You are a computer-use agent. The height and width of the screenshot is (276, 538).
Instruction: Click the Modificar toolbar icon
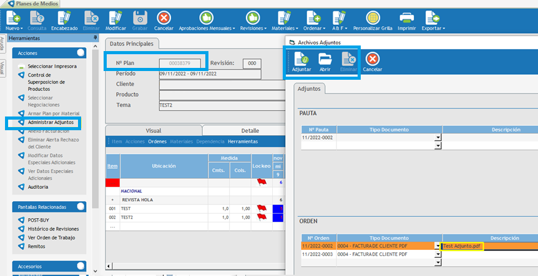[115, 17]
